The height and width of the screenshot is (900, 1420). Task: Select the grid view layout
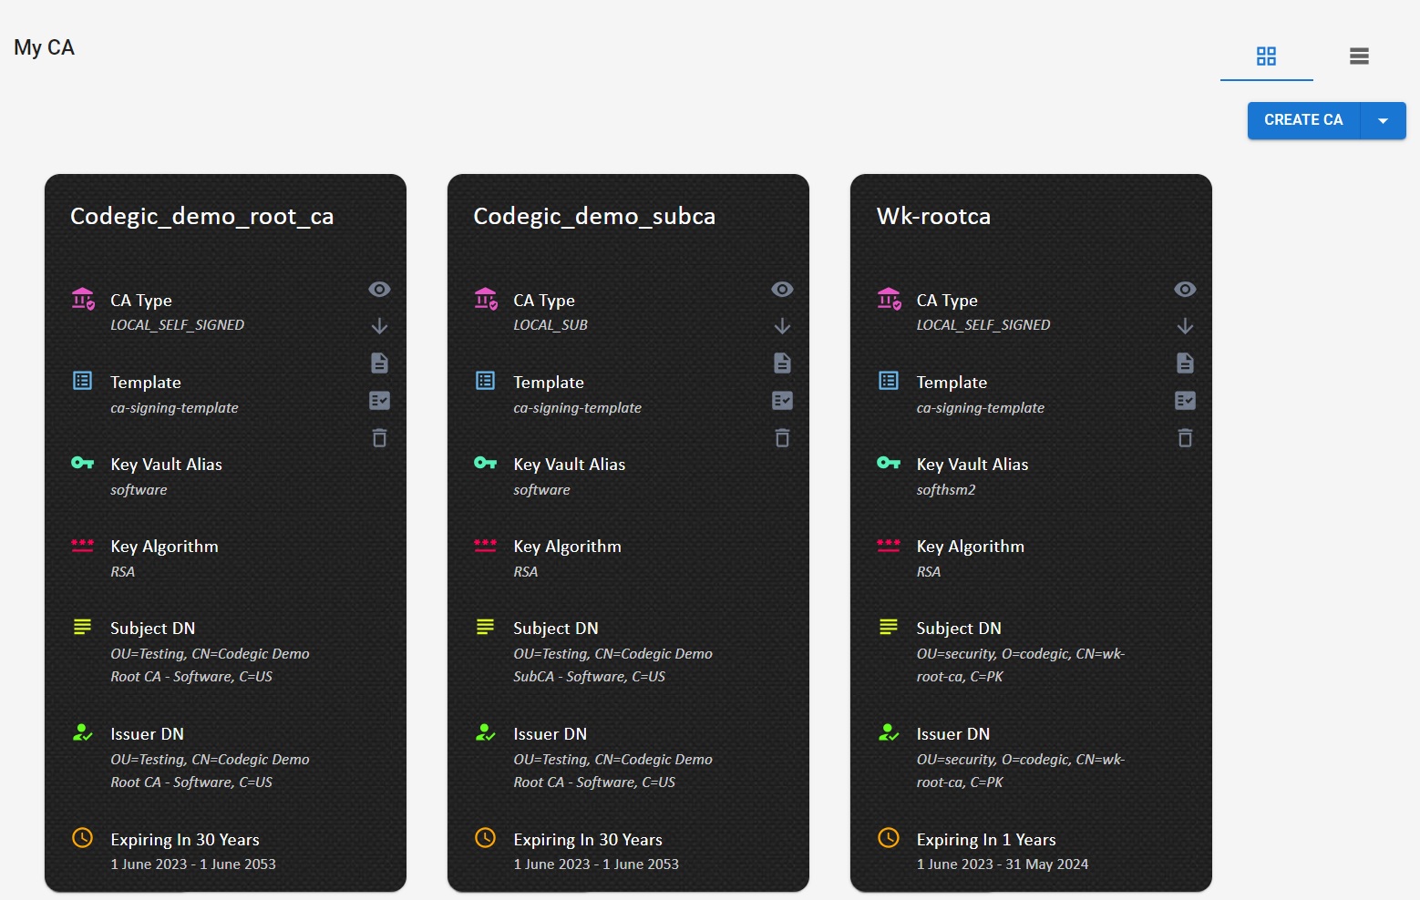pos(1266,56)
